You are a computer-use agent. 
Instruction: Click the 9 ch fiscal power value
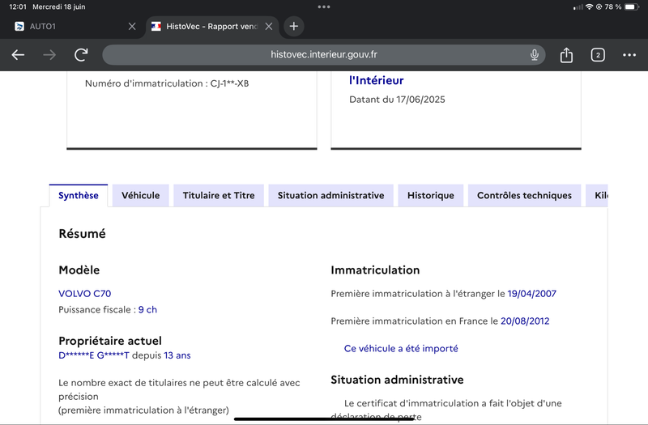[147, 310]
